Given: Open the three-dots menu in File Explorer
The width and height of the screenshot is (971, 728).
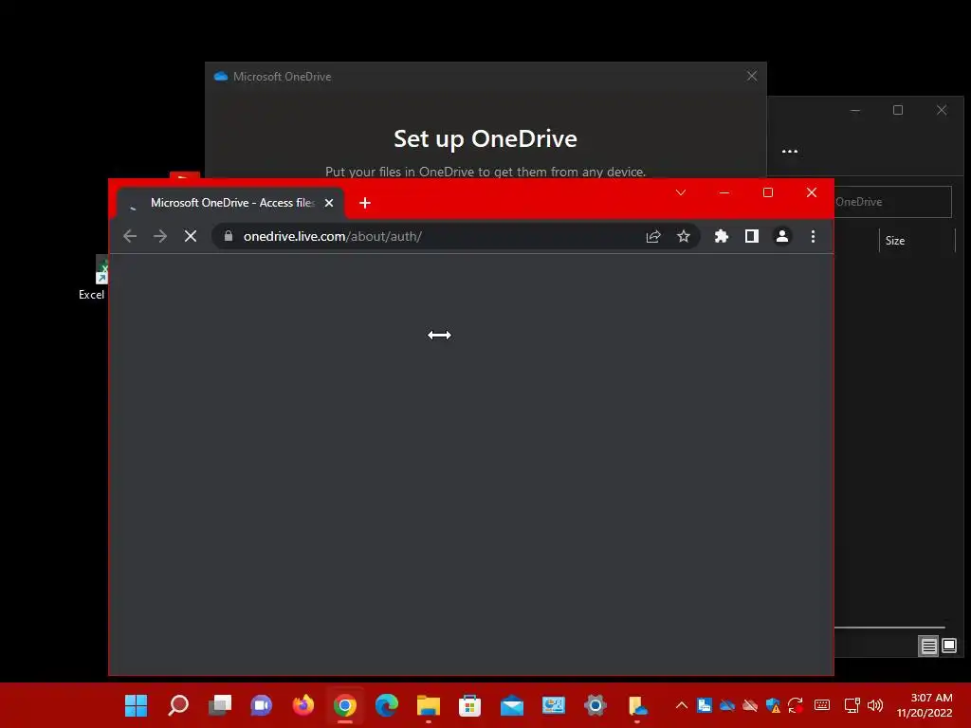Looking at the screenshot, I should pos(790,151).
